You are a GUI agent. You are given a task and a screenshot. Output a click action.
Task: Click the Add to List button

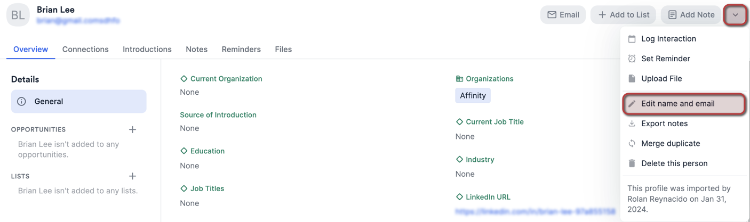pyautogui.click(x=623, y=15)
